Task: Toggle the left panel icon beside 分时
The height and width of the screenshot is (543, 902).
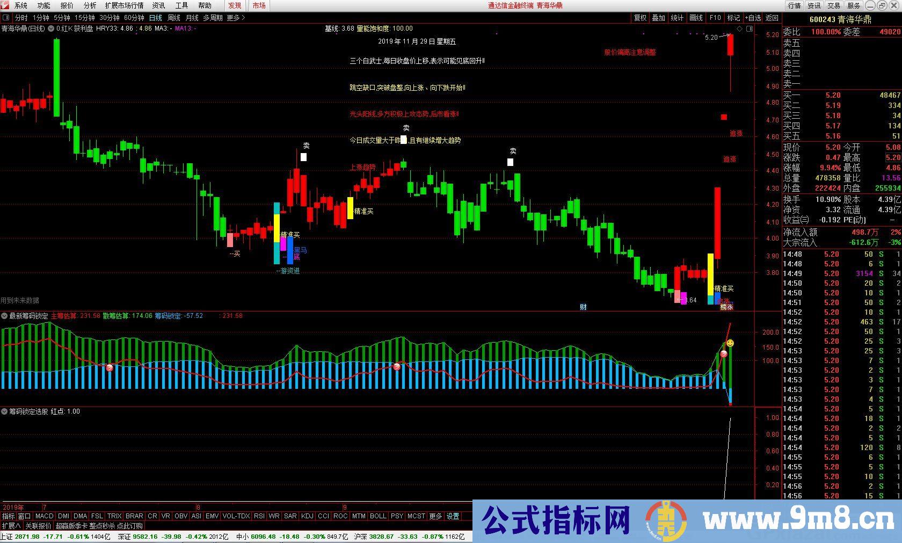Action: [6, 18]
